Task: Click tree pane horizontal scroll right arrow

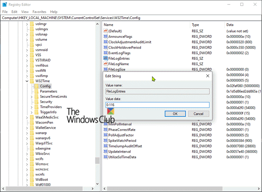Action: click(x=92, y=189)
